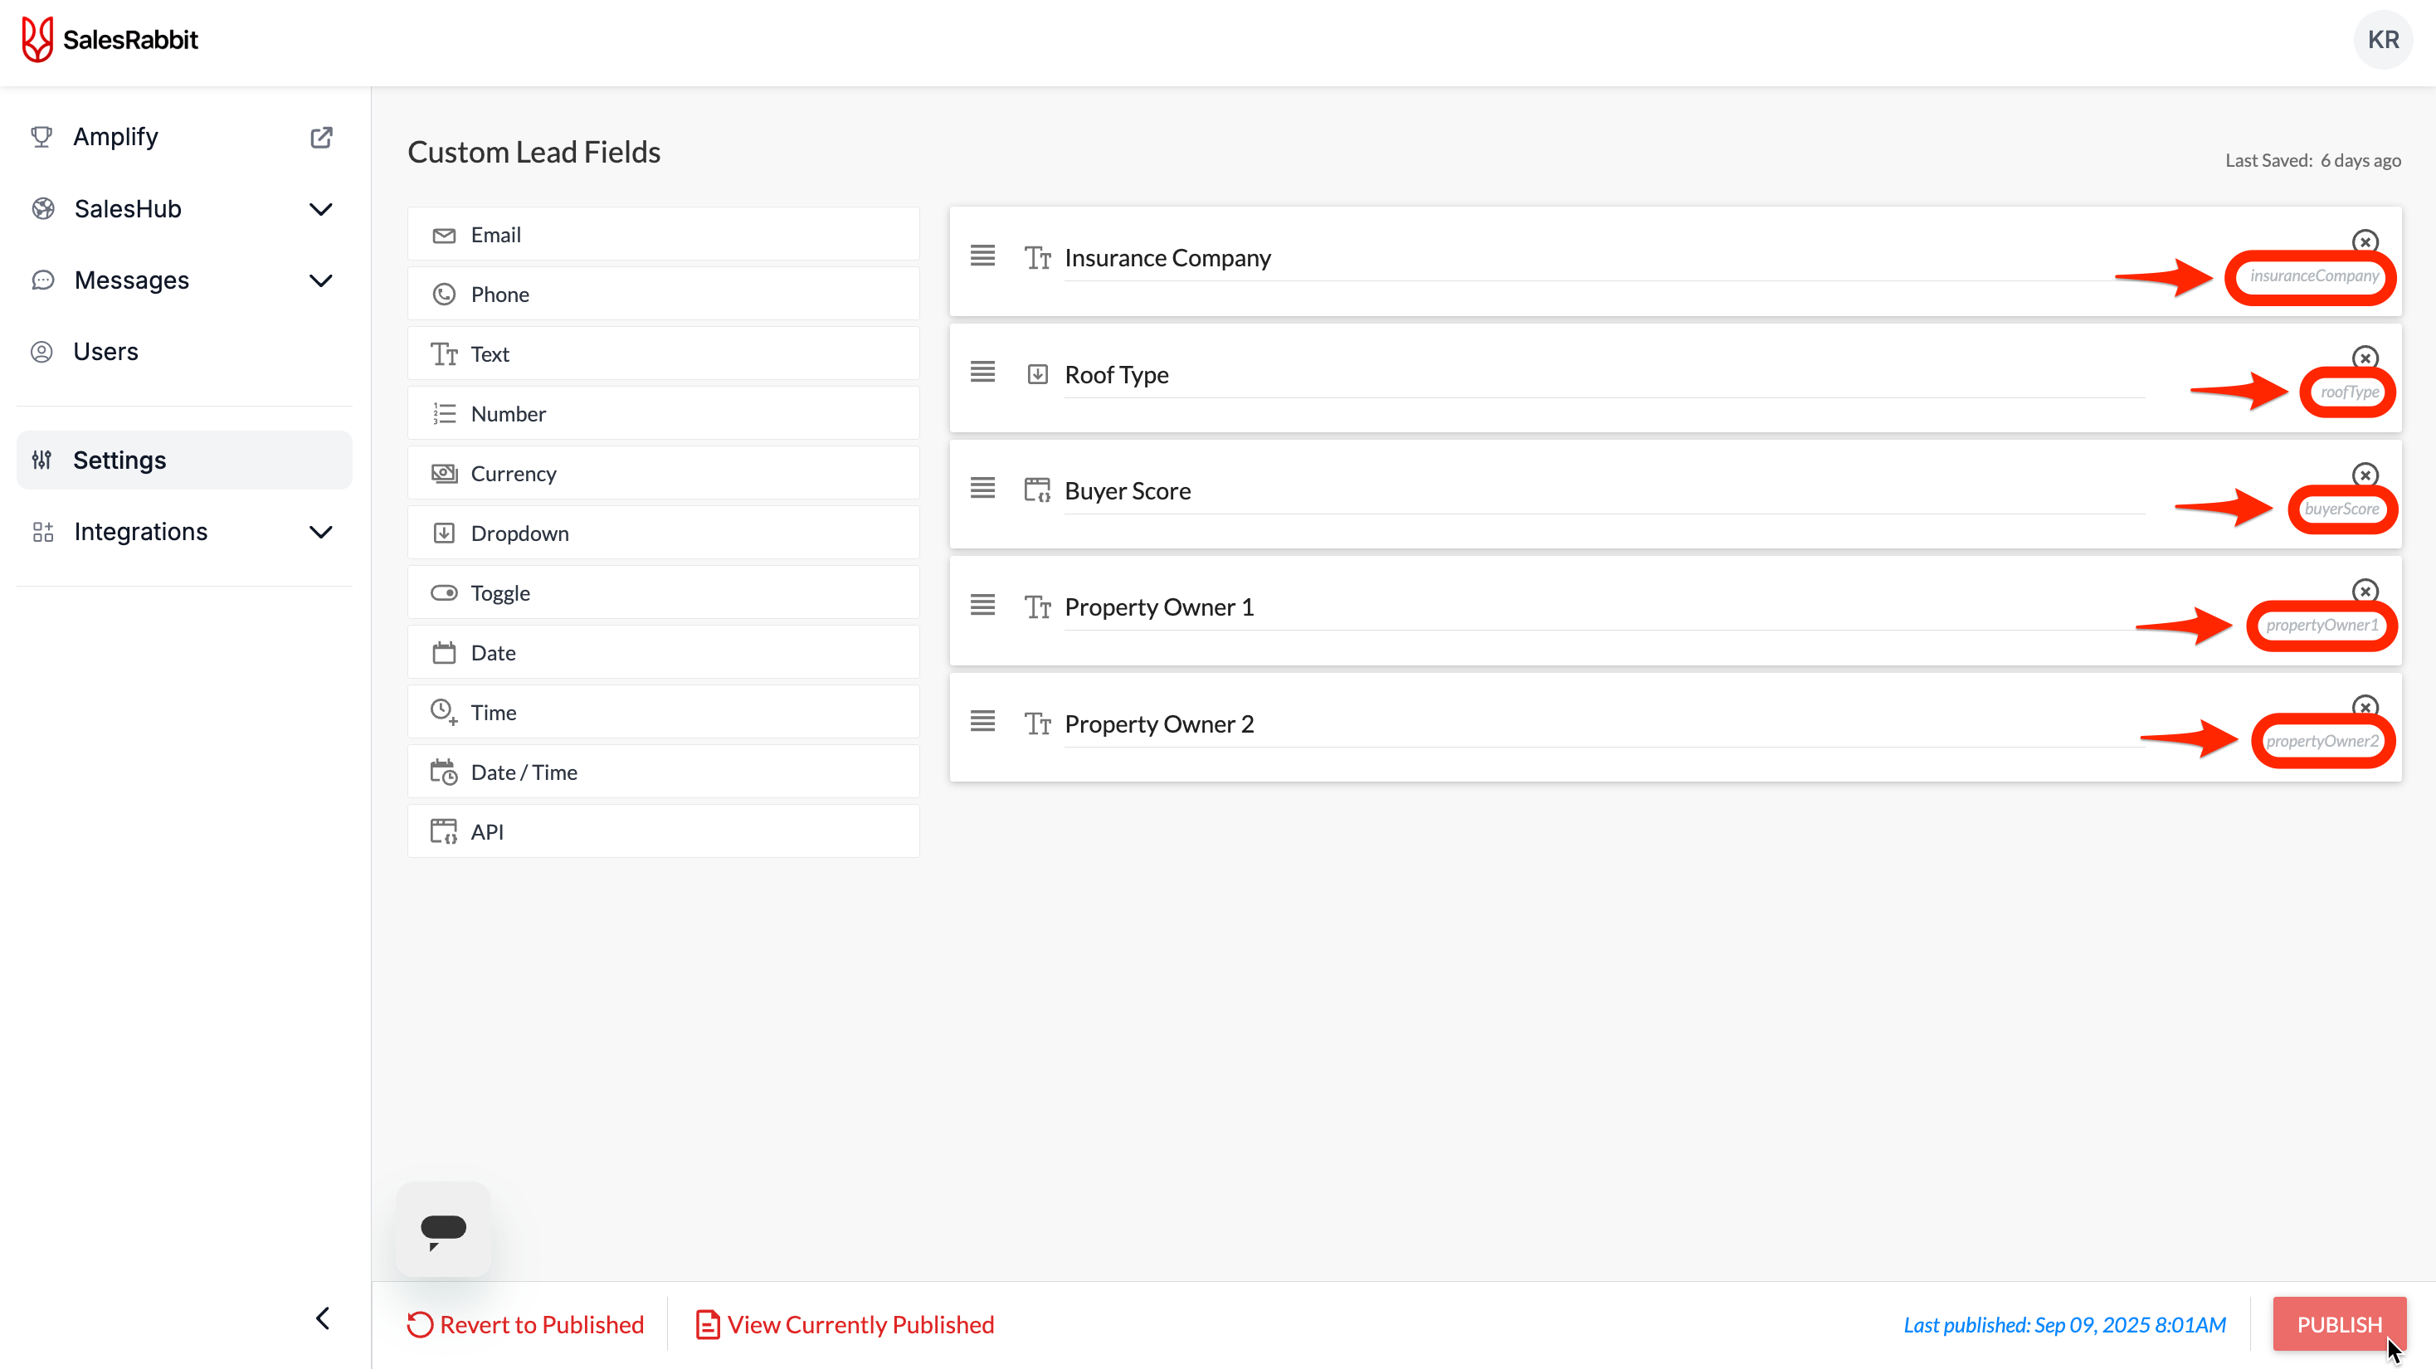Click the Property Owner 2 drag handle

click(x=982, y=721)
